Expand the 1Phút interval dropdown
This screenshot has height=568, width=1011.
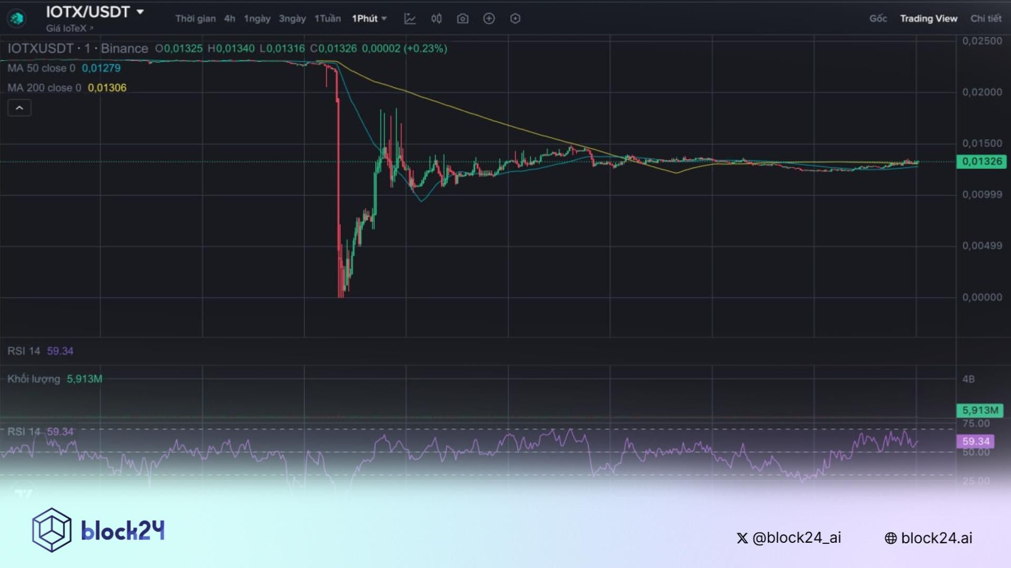[369, 18]
